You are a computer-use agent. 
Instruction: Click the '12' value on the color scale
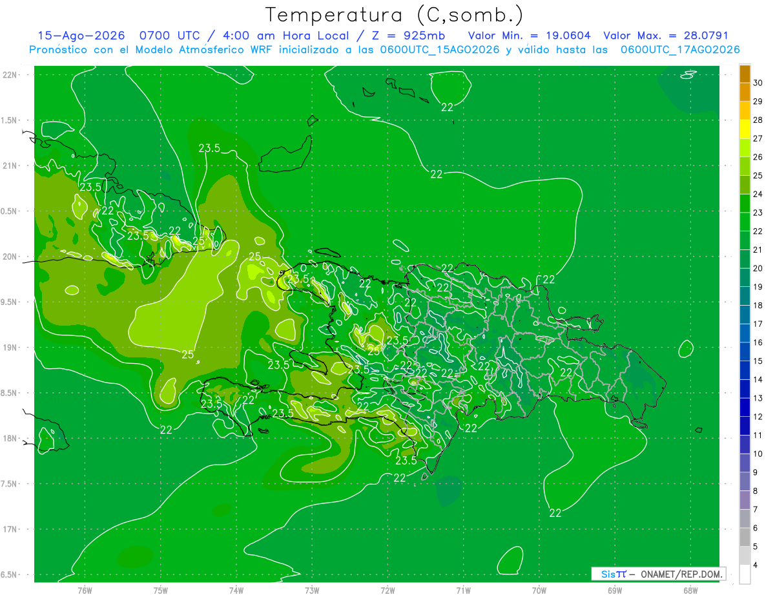(758, 417)
